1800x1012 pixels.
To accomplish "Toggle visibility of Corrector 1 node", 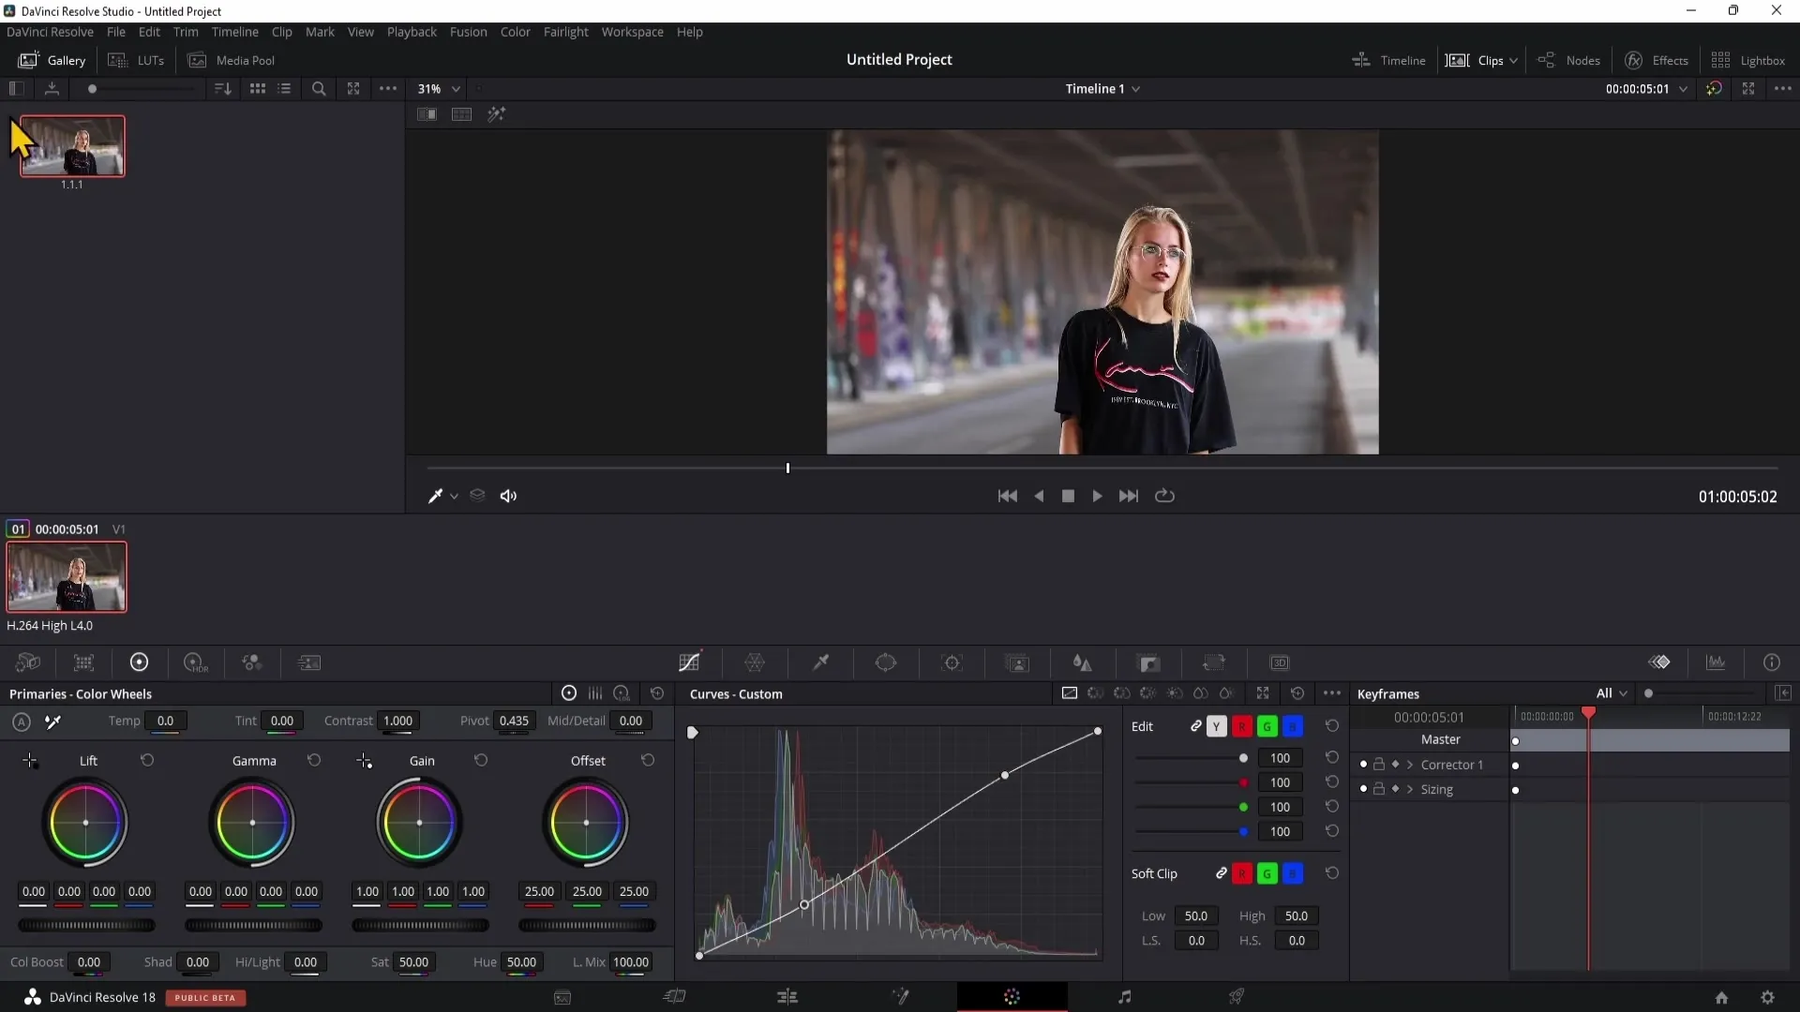I will click(x=1362, y=764).
